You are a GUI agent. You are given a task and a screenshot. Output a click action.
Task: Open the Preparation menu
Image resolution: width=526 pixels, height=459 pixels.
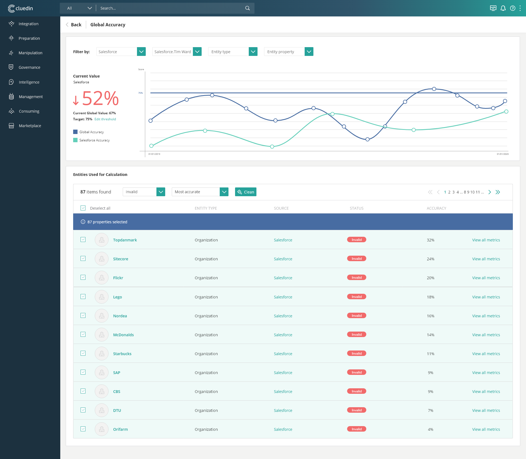(x=29, y=38)
